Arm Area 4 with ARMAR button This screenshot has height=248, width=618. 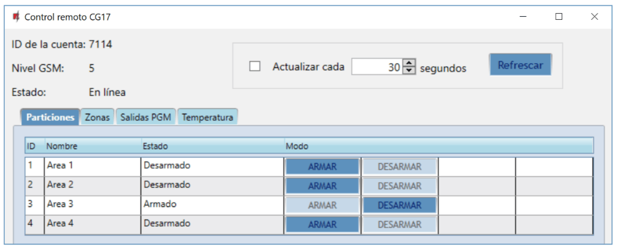[x=322, y=225]
